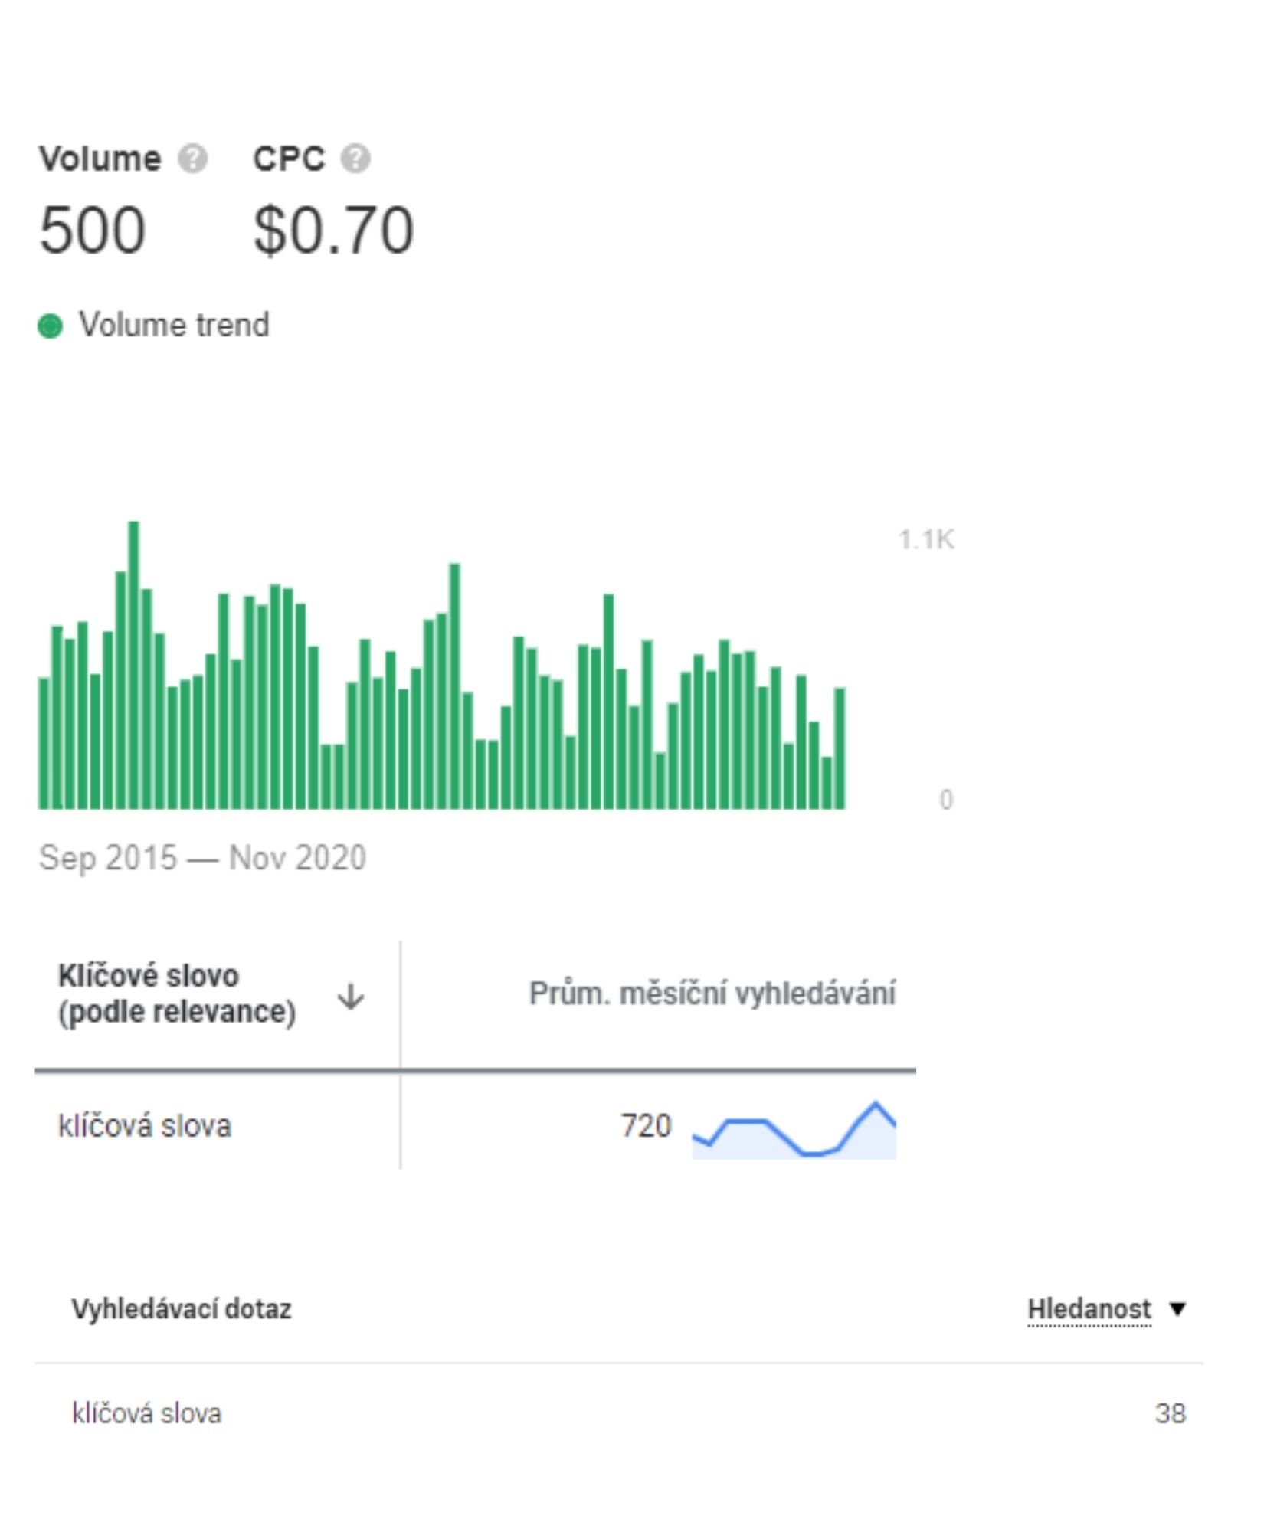
Task: Click the last green bar in volume chart
Action: point(840,748)
